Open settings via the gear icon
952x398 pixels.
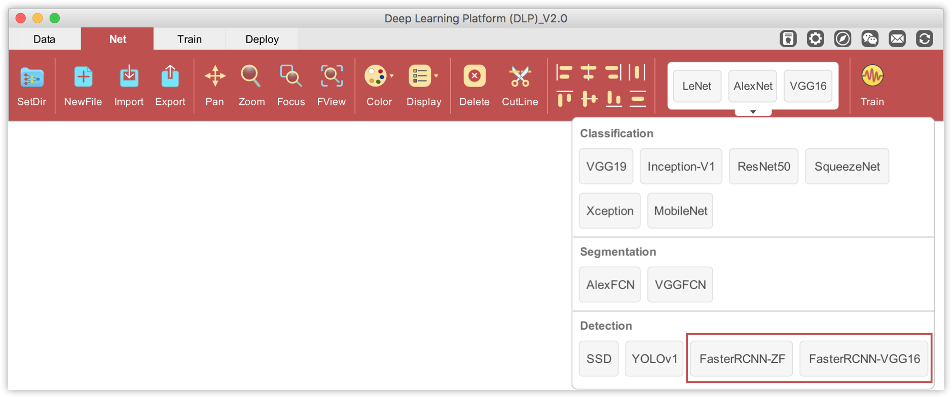tap(815, 39)
